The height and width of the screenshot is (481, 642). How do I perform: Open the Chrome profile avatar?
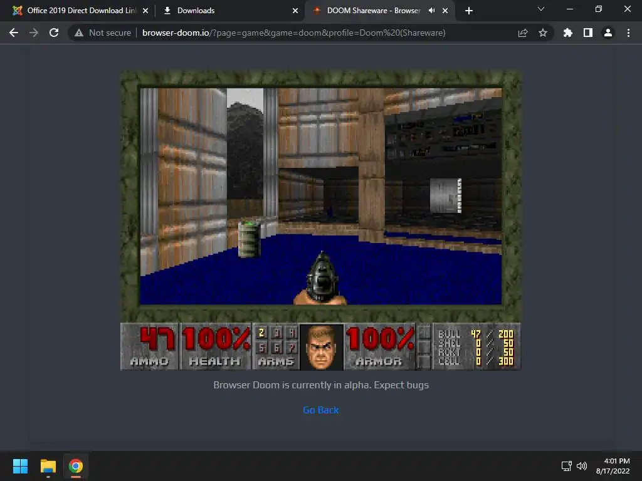pos(608,33)
